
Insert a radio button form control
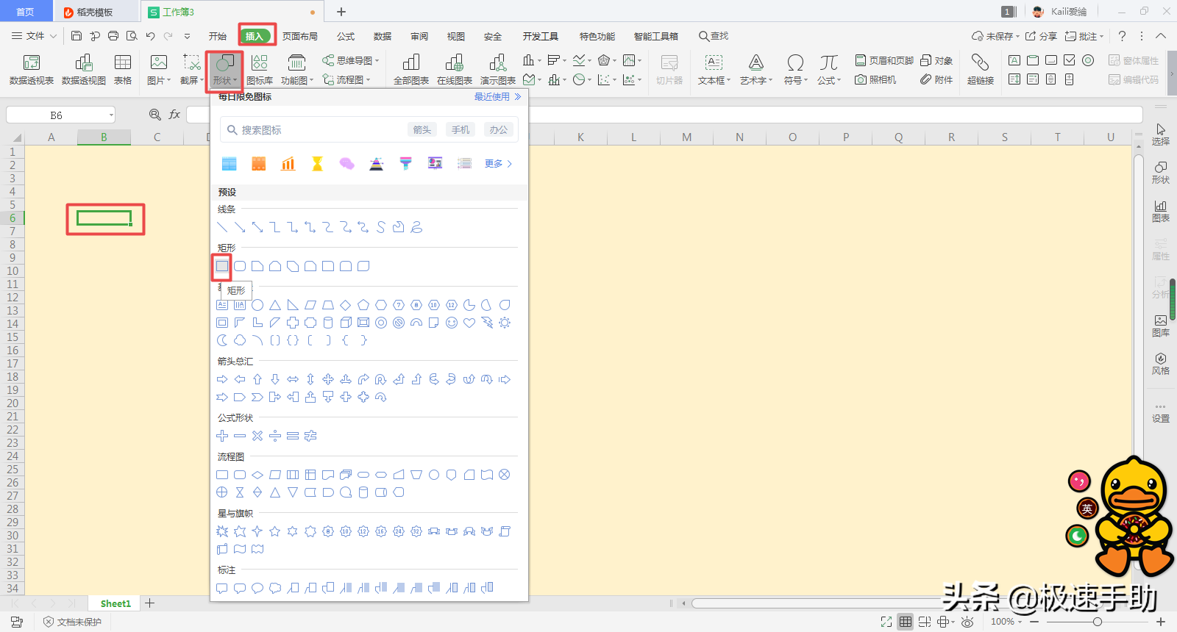[x=1088, y=60]
